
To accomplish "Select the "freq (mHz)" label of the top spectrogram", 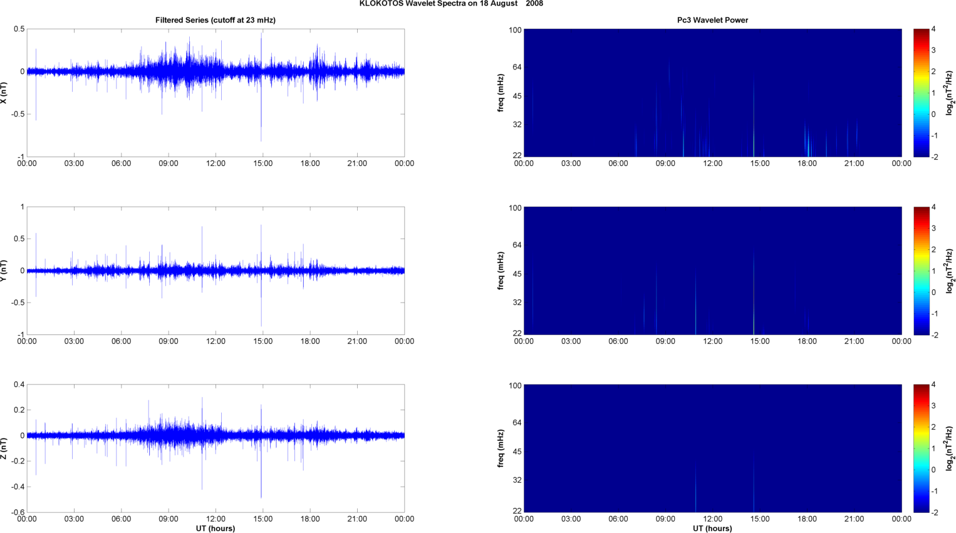I will tap(501, 93).
